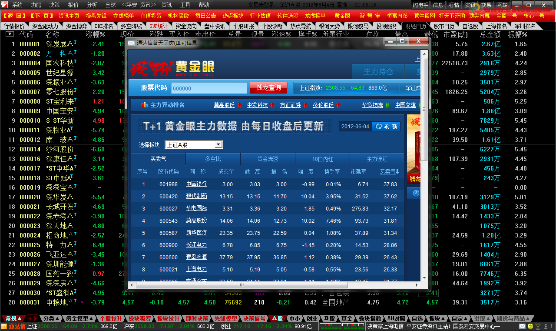Click the 闪电手 top-right button

coord(420,5)
